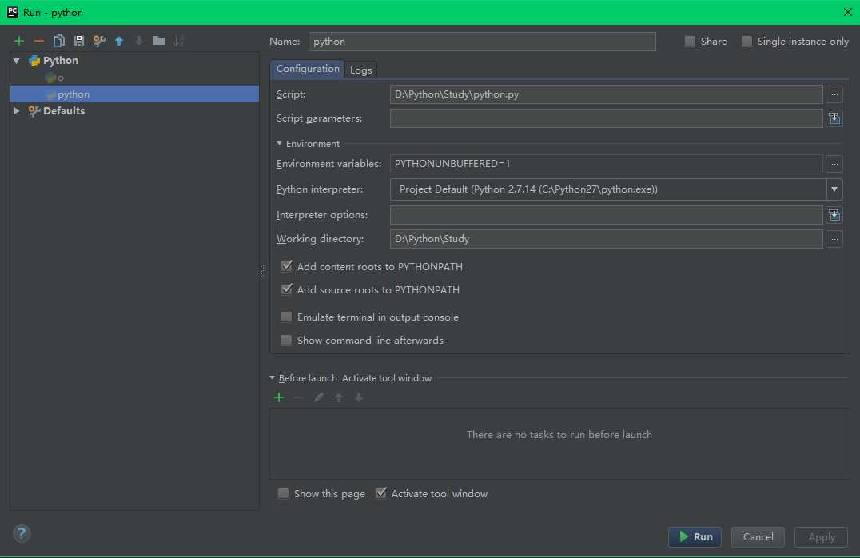Move configuration up in the list

(x=119, y=41)
